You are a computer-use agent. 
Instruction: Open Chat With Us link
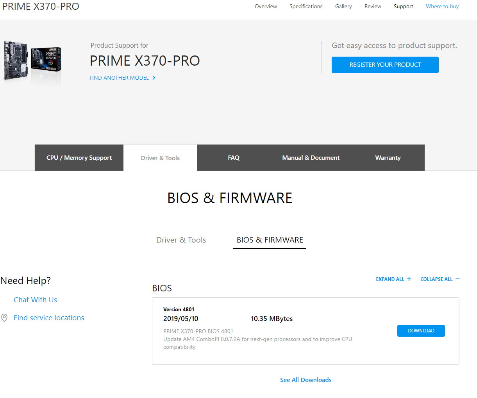pyautogui.click(x=35, y=300)
